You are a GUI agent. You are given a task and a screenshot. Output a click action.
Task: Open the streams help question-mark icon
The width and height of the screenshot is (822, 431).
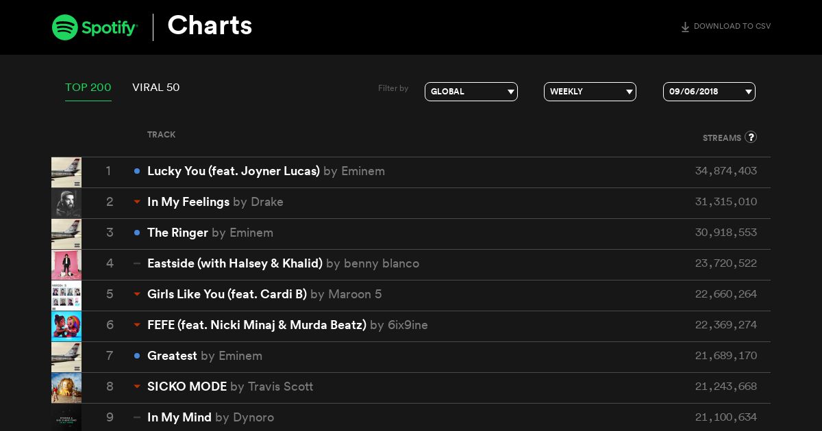point(751,137)
